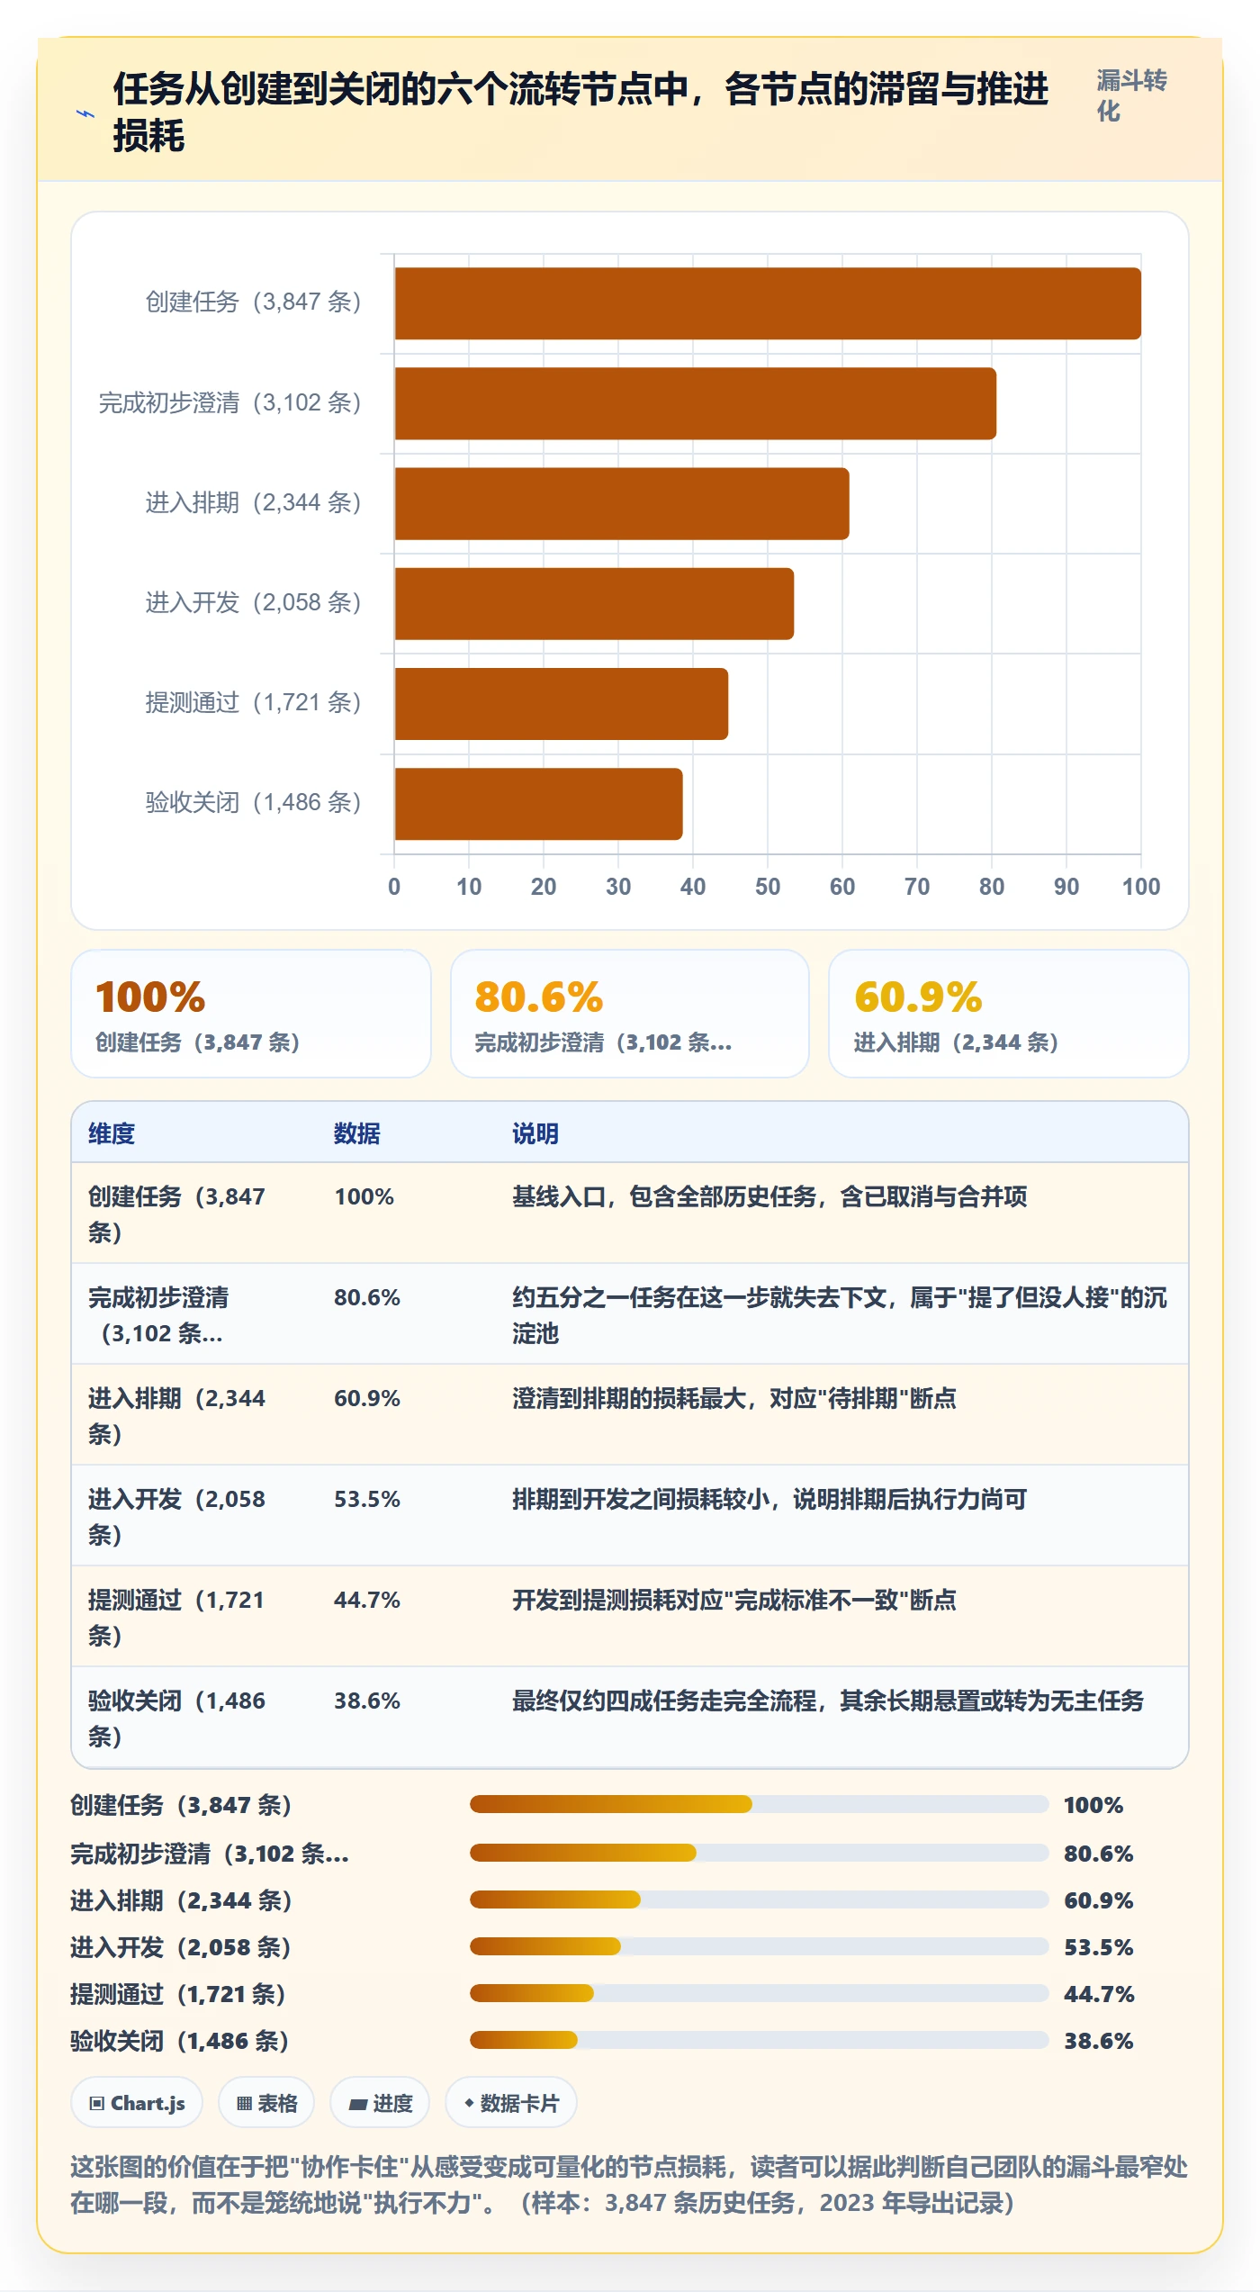1260x2292 pixels.
Task: Click the Chart.js tag
Action: pos(137,2103)
